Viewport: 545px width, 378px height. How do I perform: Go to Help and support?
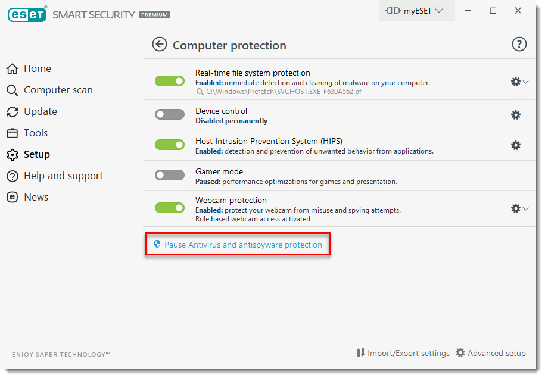click(63, 176)
